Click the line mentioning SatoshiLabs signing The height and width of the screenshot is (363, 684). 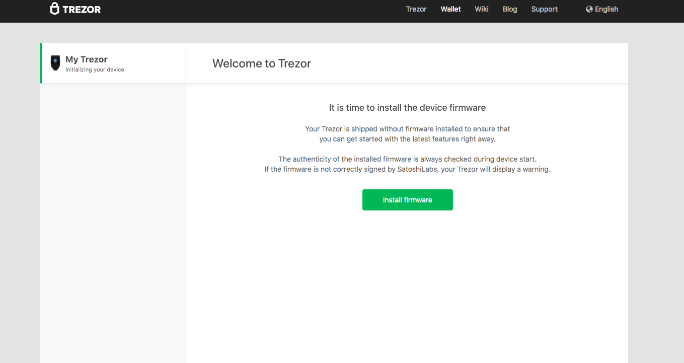(408, 169)
